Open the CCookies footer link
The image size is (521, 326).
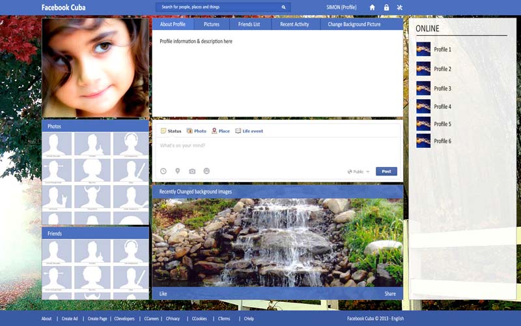[x=199, y=319]
